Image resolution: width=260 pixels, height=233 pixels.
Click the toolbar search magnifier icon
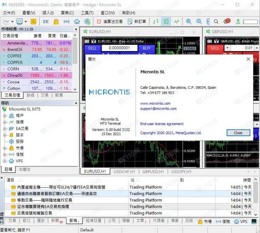coord(216,22)
